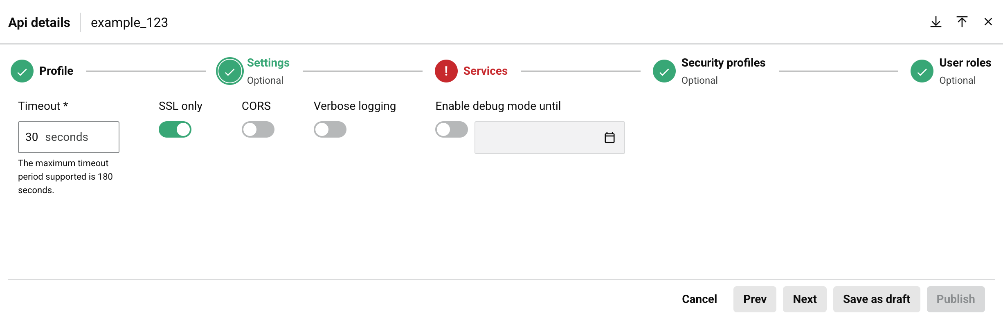Click the Prev button
The width and height of the screenshot is (1003, 325).
point(754,299)
